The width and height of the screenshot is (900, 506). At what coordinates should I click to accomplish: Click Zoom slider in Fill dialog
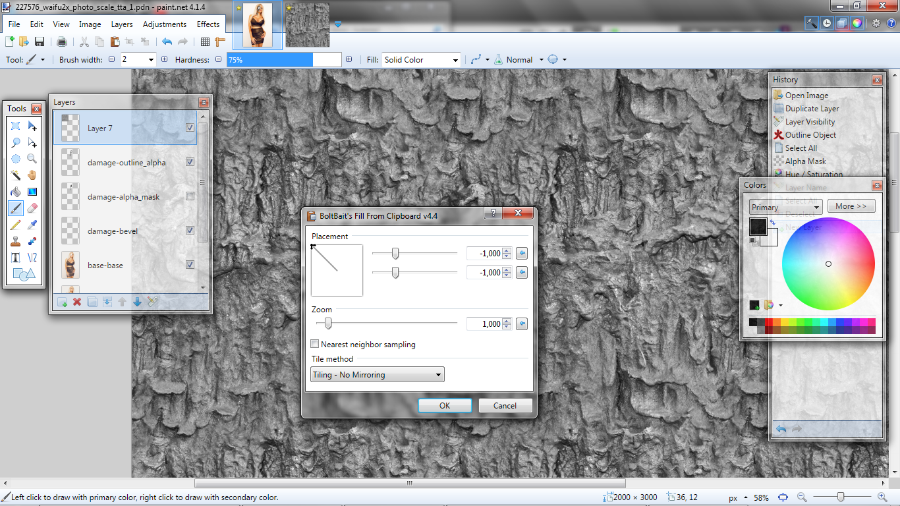coord(386,323)
